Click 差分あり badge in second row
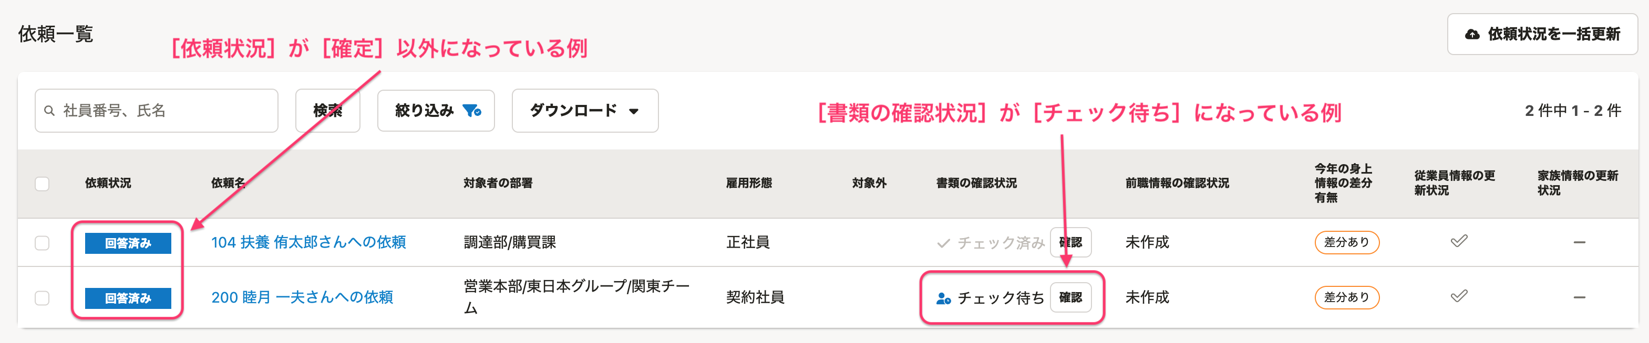The image size is (1649, 343). (x=1347, y=297)
